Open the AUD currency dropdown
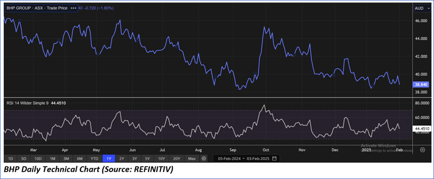Viewport: 434px width, 179px height. (423, 8)
